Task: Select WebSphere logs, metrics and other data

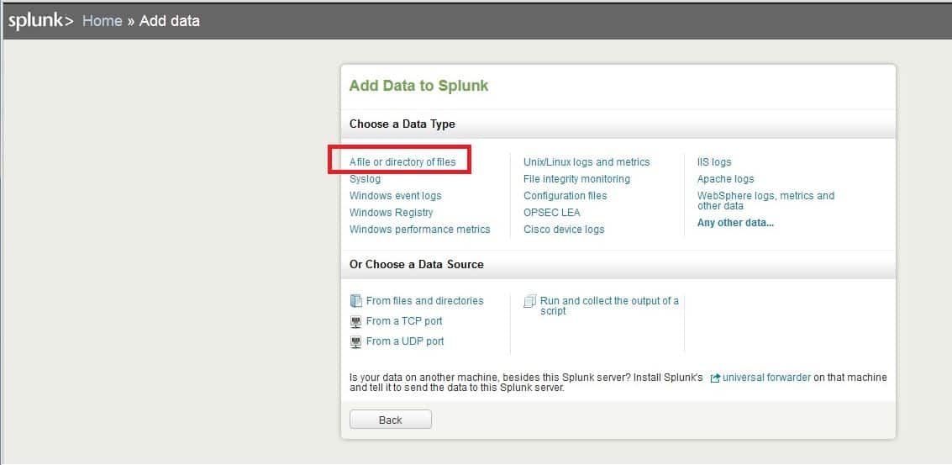Action: 765,201
